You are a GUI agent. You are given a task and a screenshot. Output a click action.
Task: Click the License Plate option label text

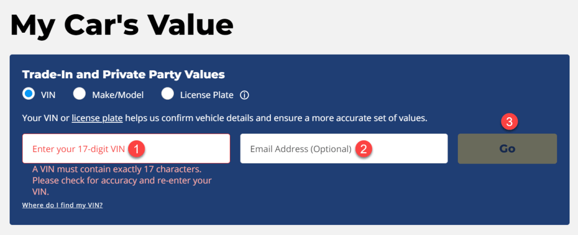click(207, 95)
